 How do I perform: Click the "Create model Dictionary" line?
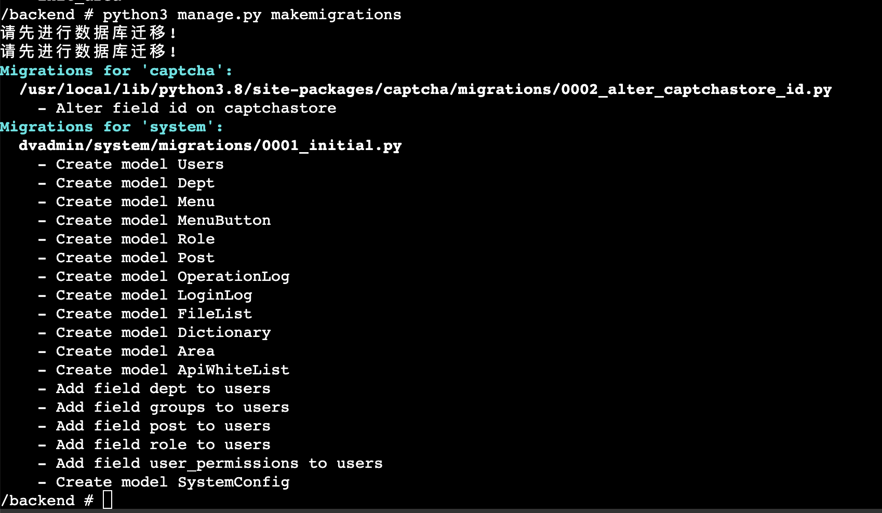(x=154, y=332)
